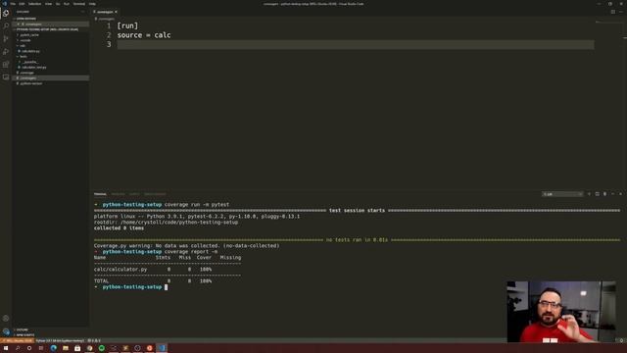Viewport: 627px width, 353px height.
Task: Open the terminal shell selector dropdown
Action: (x=562, y=194)
